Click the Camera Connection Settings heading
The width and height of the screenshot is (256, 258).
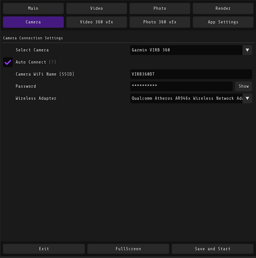(33, 38)
